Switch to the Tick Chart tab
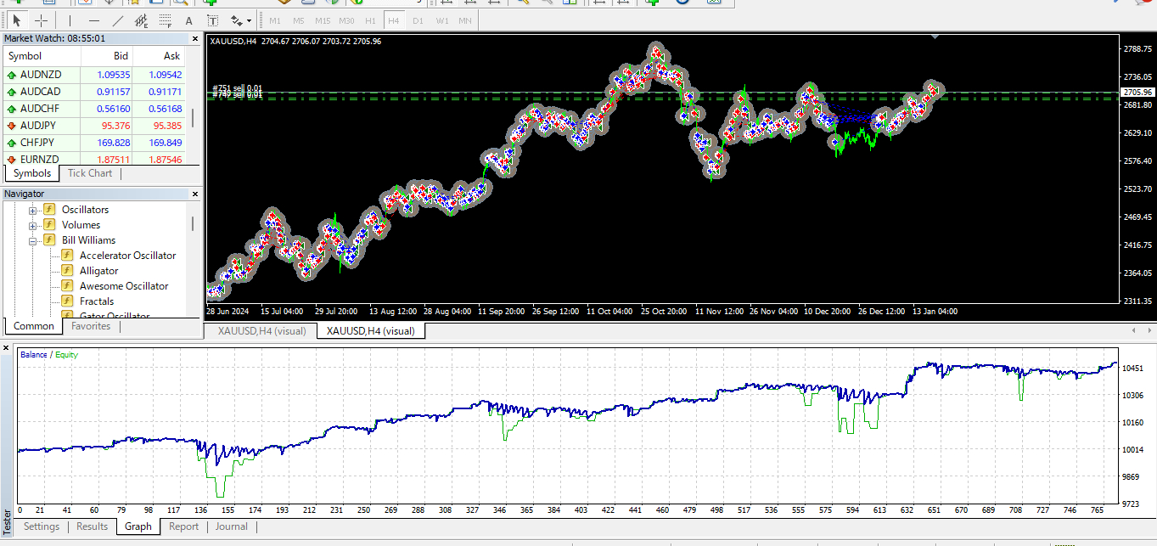 pyautogui.click(x=90, y=173)
